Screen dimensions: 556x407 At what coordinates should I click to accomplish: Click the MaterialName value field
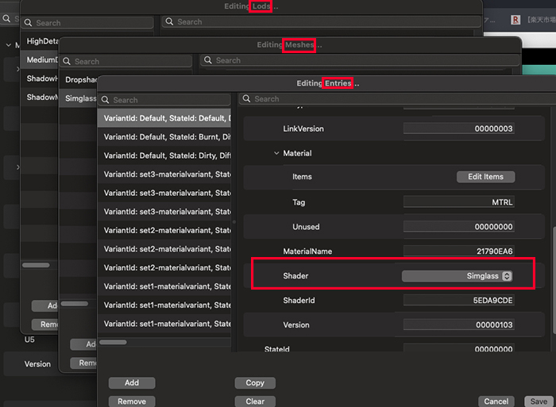click(458, 251)
